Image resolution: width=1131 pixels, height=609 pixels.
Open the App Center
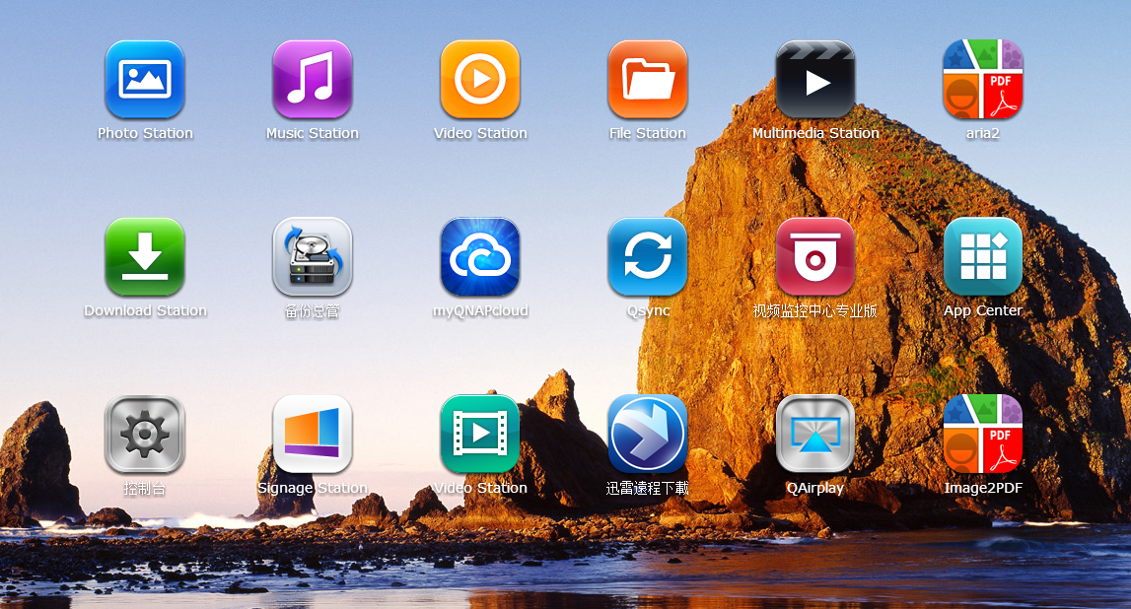pyautogui.click(x=983, y=256)
